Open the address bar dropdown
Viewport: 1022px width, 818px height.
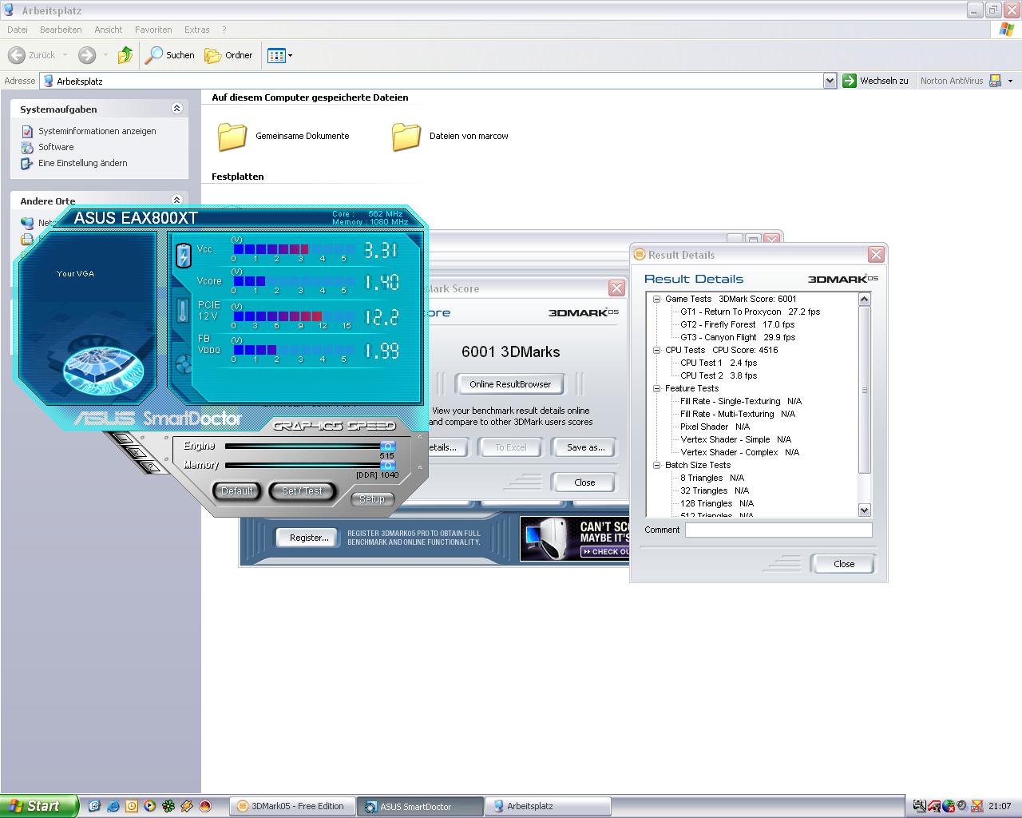coord(829,81)
